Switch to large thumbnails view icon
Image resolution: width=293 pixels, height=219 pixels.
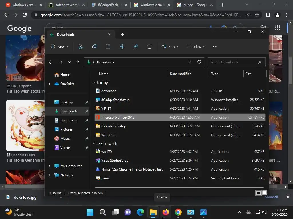pos(265,193)
